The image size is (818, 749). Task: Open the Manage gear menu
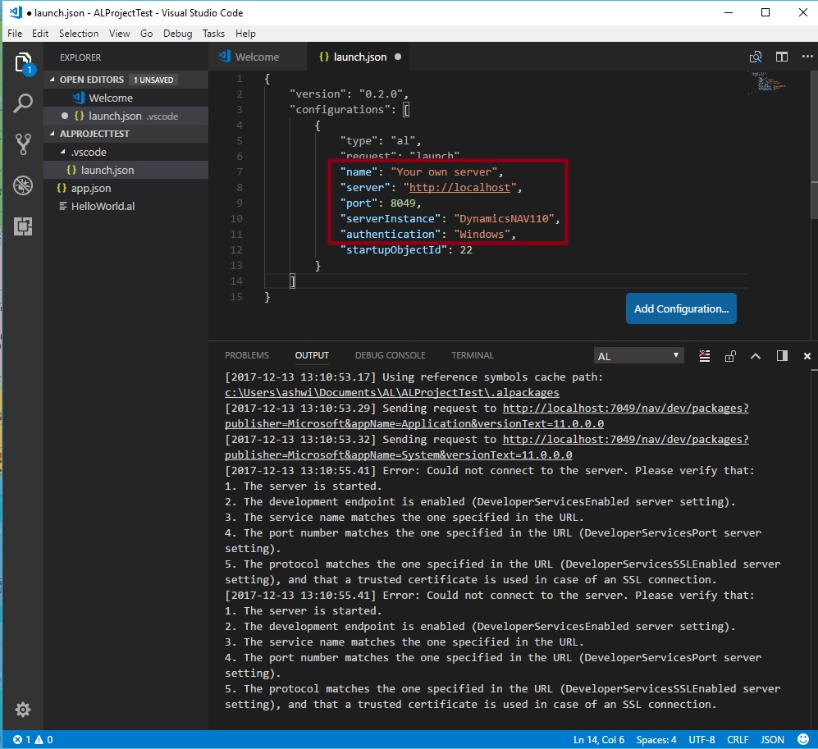[23, 710]
